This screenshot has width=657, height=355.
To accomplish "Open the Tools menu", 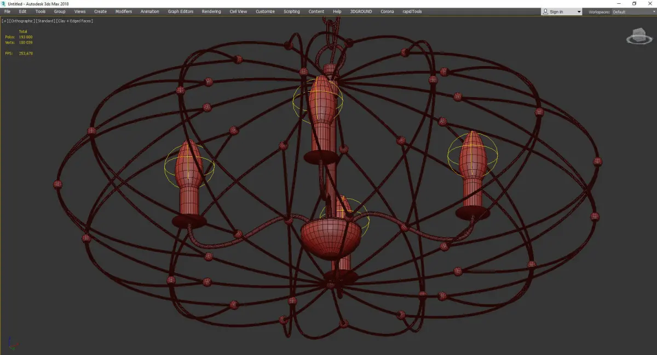I will click(x=41, y=11).
